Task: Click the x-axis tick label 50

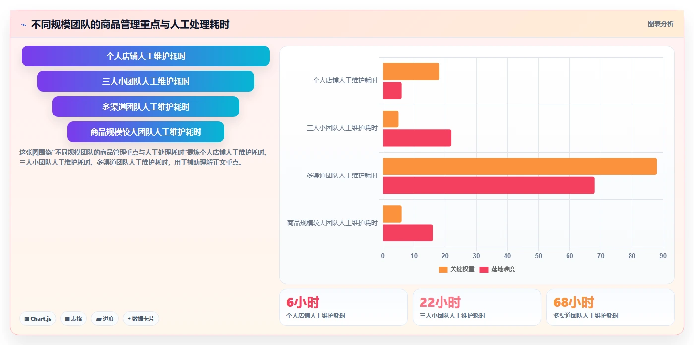Action: click(538, 256)
